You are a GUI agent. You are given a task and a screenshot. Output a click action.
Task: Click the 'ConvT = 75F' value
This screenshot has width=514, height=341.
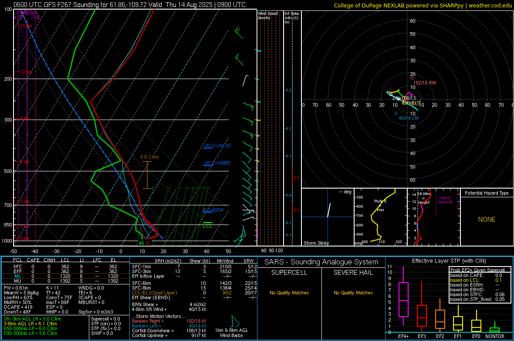[x=59, y=298]
